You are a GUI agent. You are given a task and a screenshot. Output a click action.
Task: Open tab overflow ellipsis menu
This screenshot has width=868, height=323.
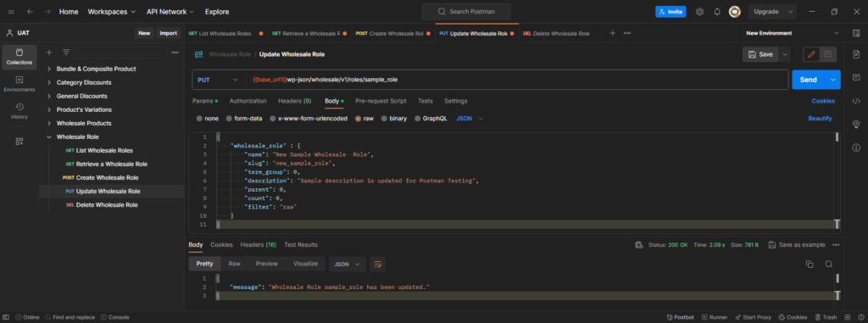(x=627, y=33)
